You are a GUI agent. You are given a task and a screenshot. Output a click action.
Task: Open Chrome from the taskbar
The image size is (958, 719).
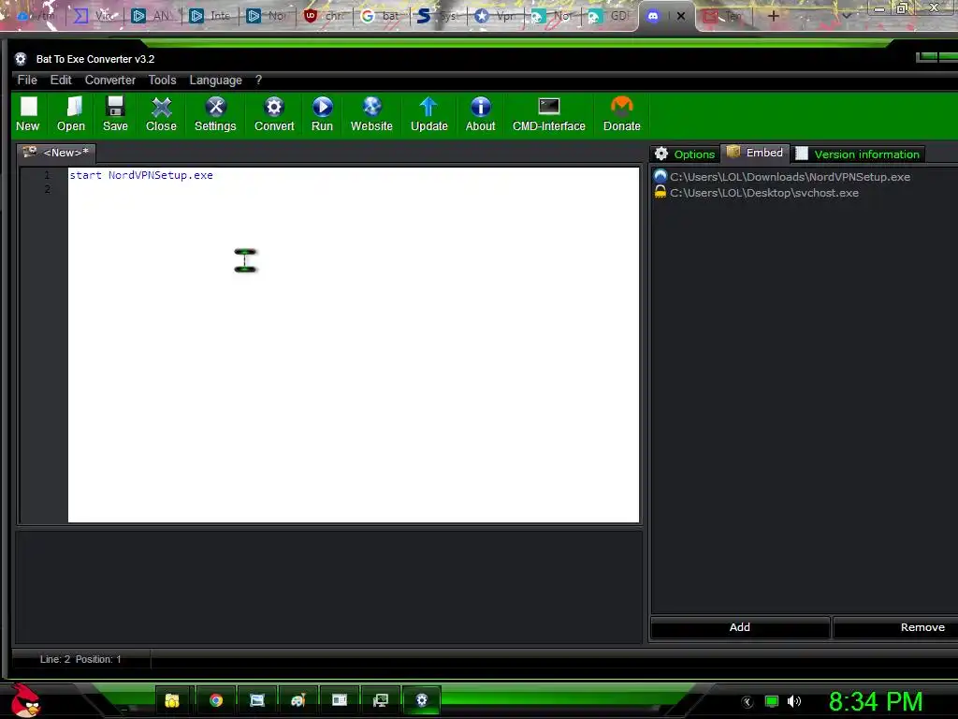tap(216, 700)
